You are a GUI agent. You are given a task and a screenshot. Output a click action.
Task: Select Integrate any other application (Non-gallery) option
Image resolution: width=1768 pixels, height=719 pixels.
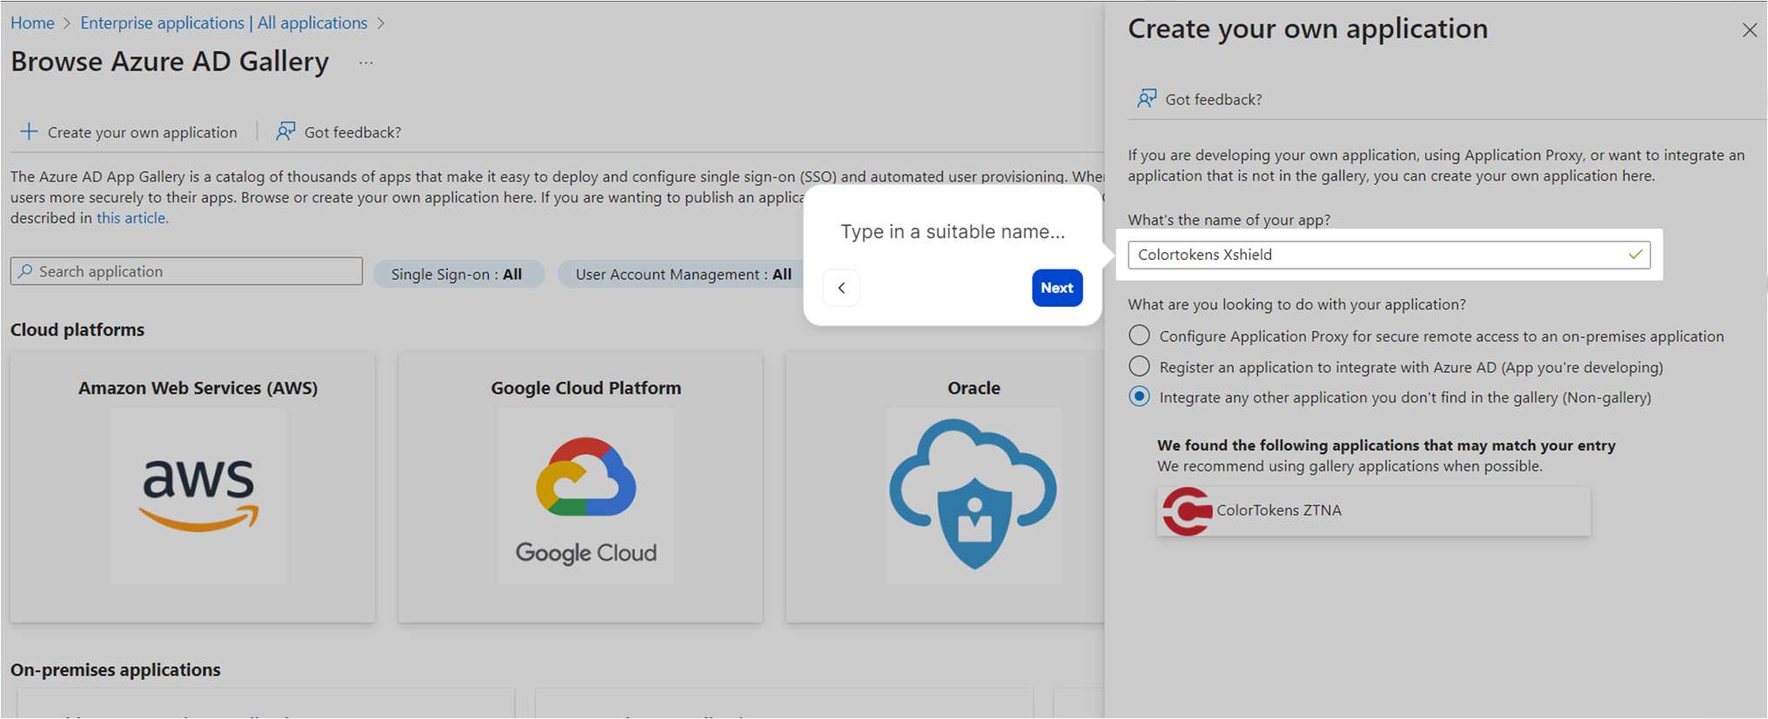[x=1139, y=396]
